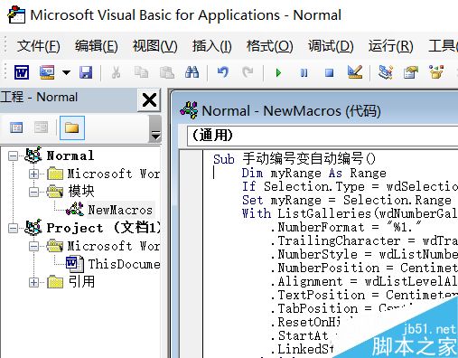
Task: Open the 调试(D) menu
Action: coord(331,46)
